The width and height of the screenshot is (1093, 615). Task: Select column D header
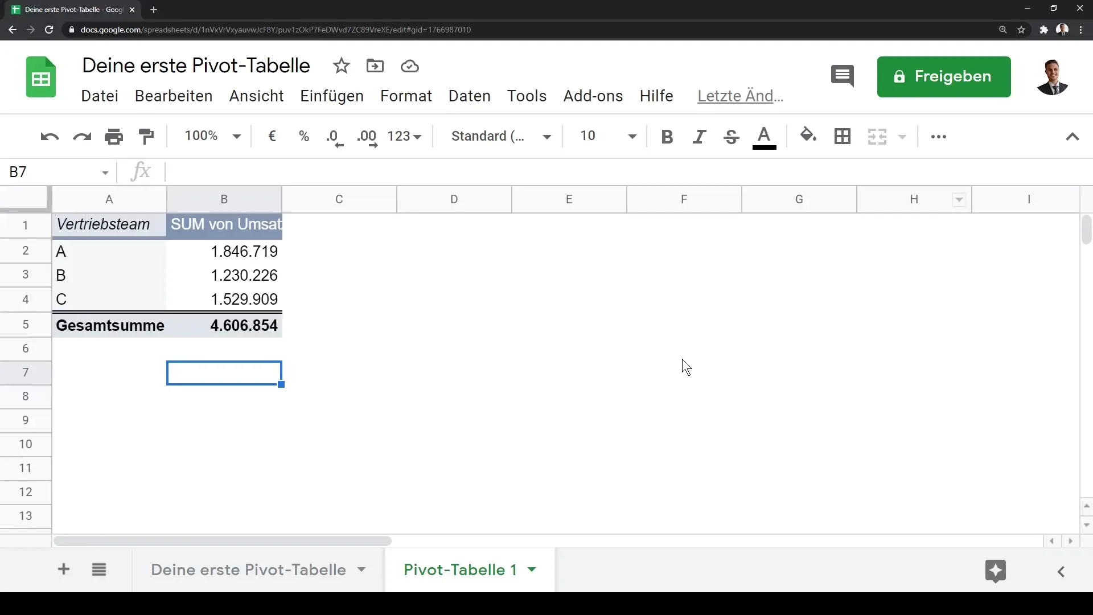(454, 199)
